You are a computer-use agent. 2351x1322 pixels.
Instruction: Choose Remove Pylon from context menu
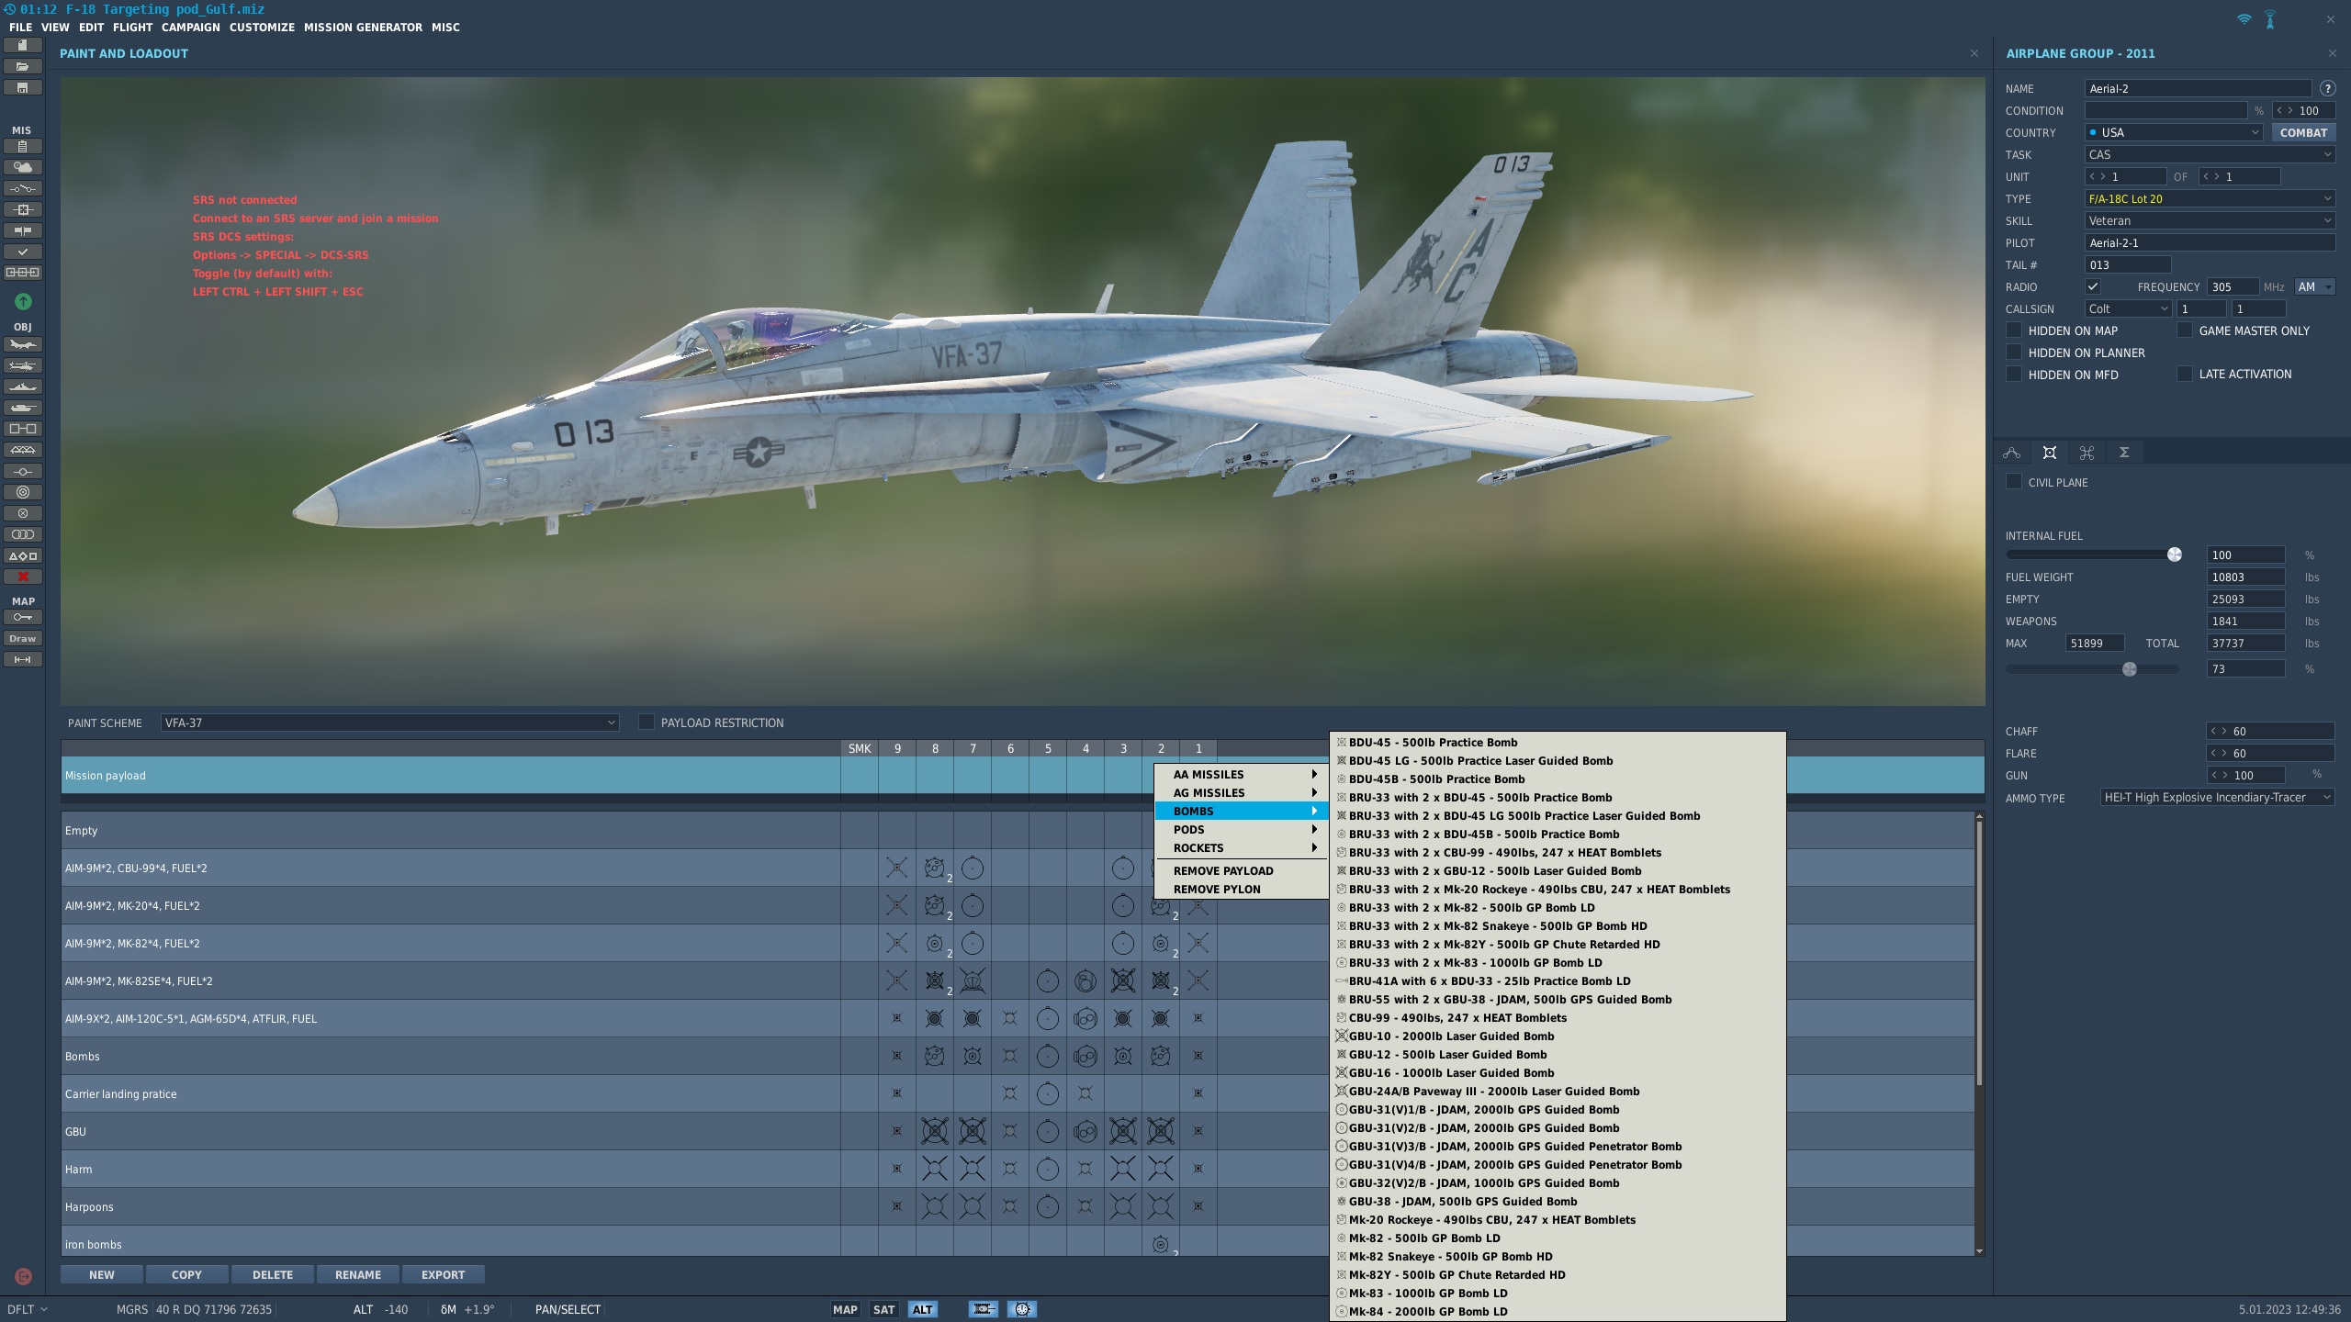coord(1242,889)
